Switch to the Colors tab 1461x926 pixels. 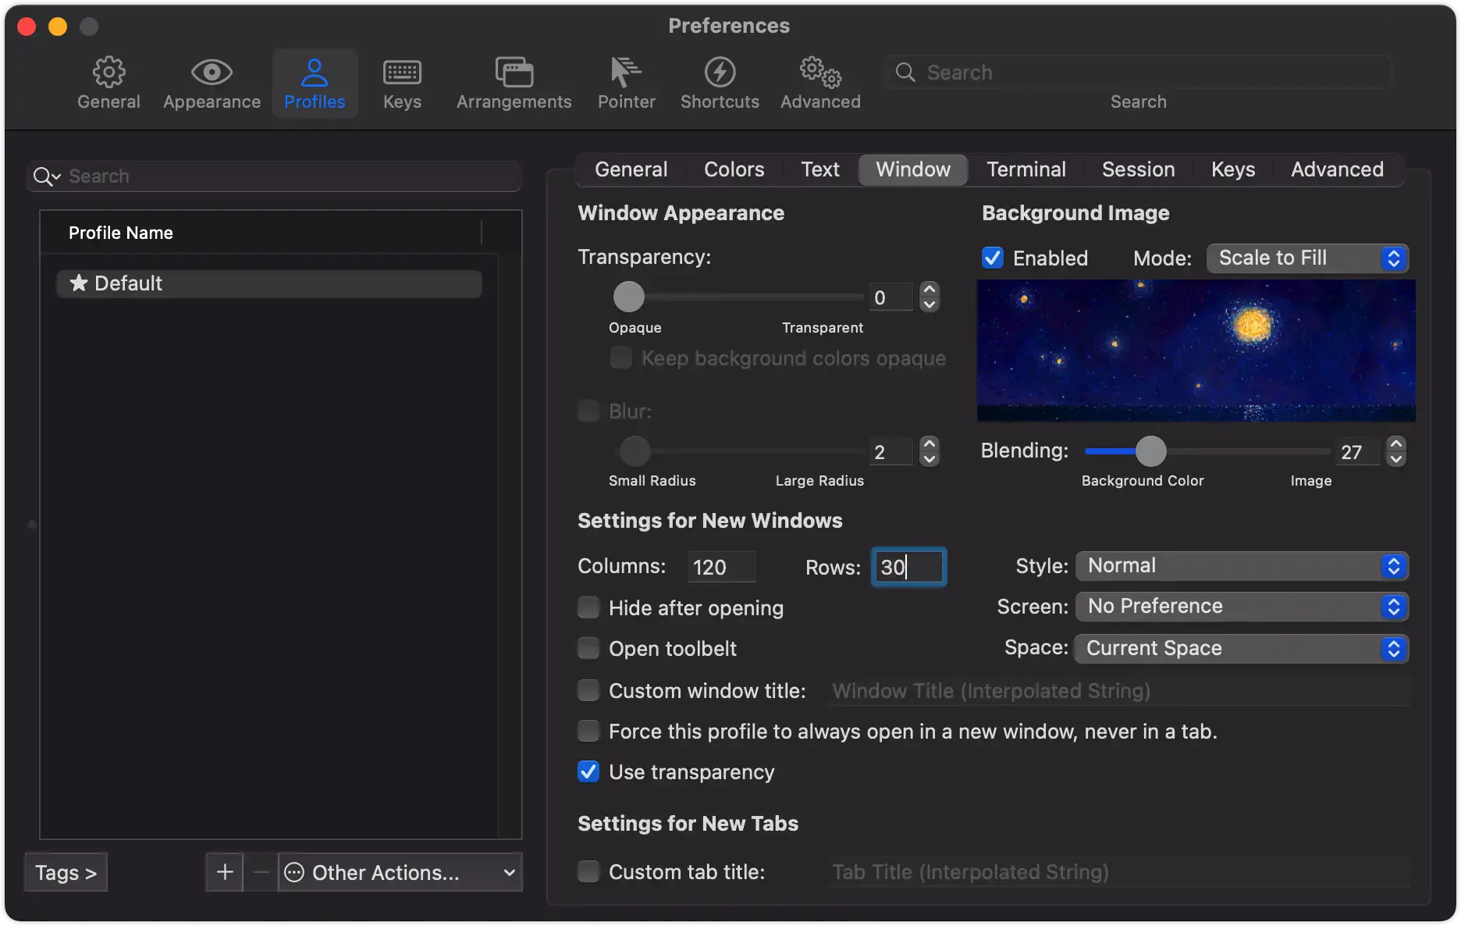734,169
